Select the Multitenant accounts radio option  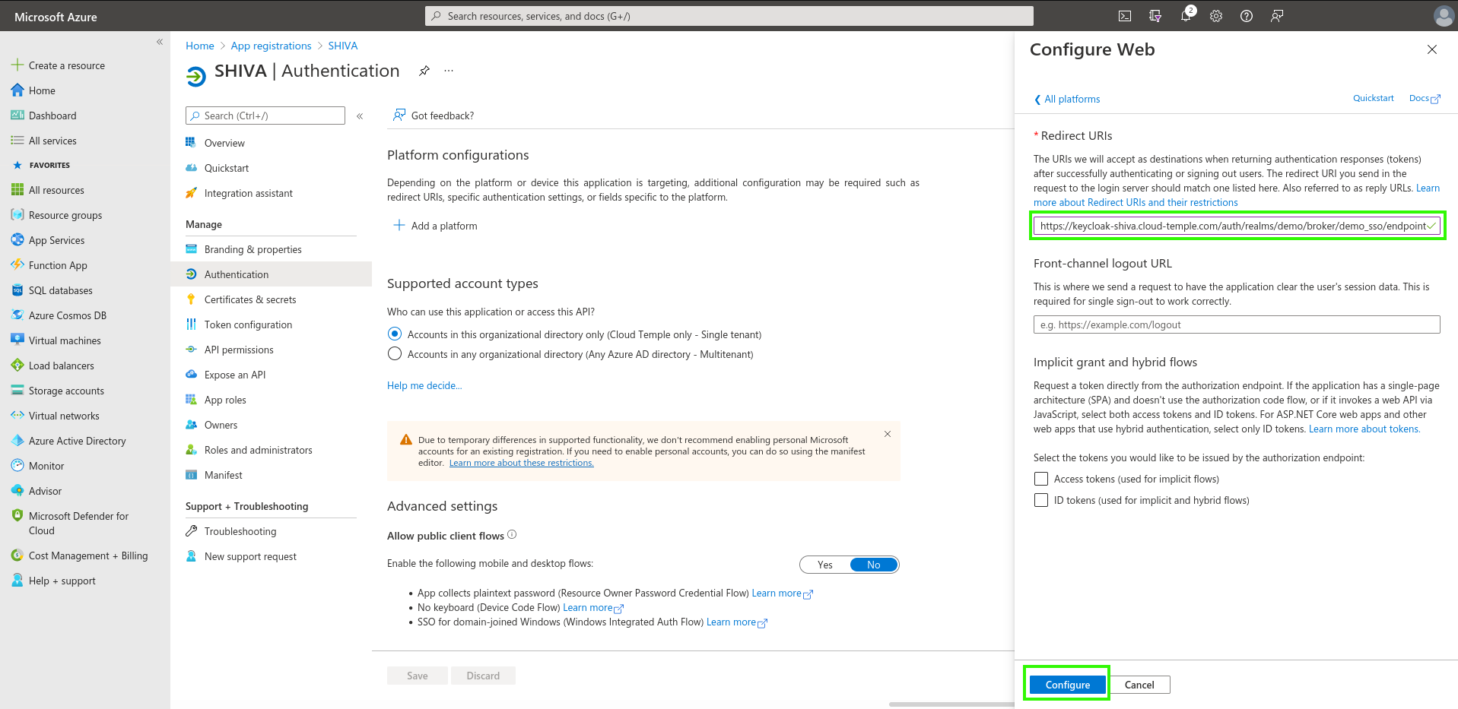(395, 354)
